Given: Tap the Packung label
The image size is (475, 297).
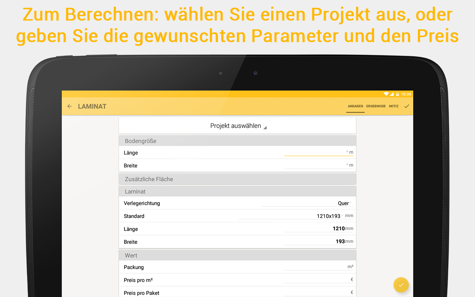Looking at the screenshot, I should pos(134,267).
